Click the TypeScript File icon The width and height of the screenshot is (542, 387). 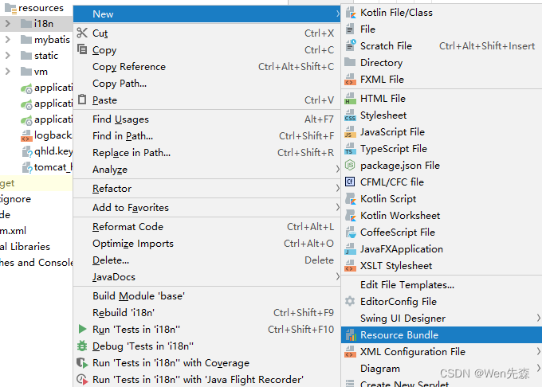350,148
